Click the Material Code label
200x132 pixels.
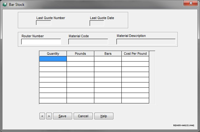pos(79,36)
